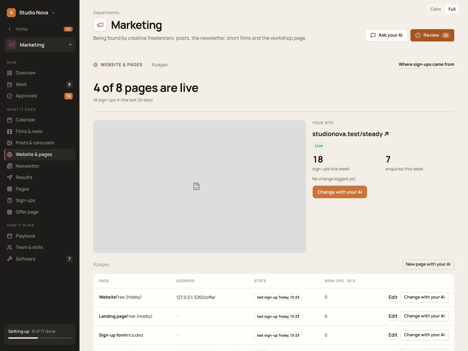Click the Offer page table icon
This screenshot has height=351, width=468.
tap(10, 212)
